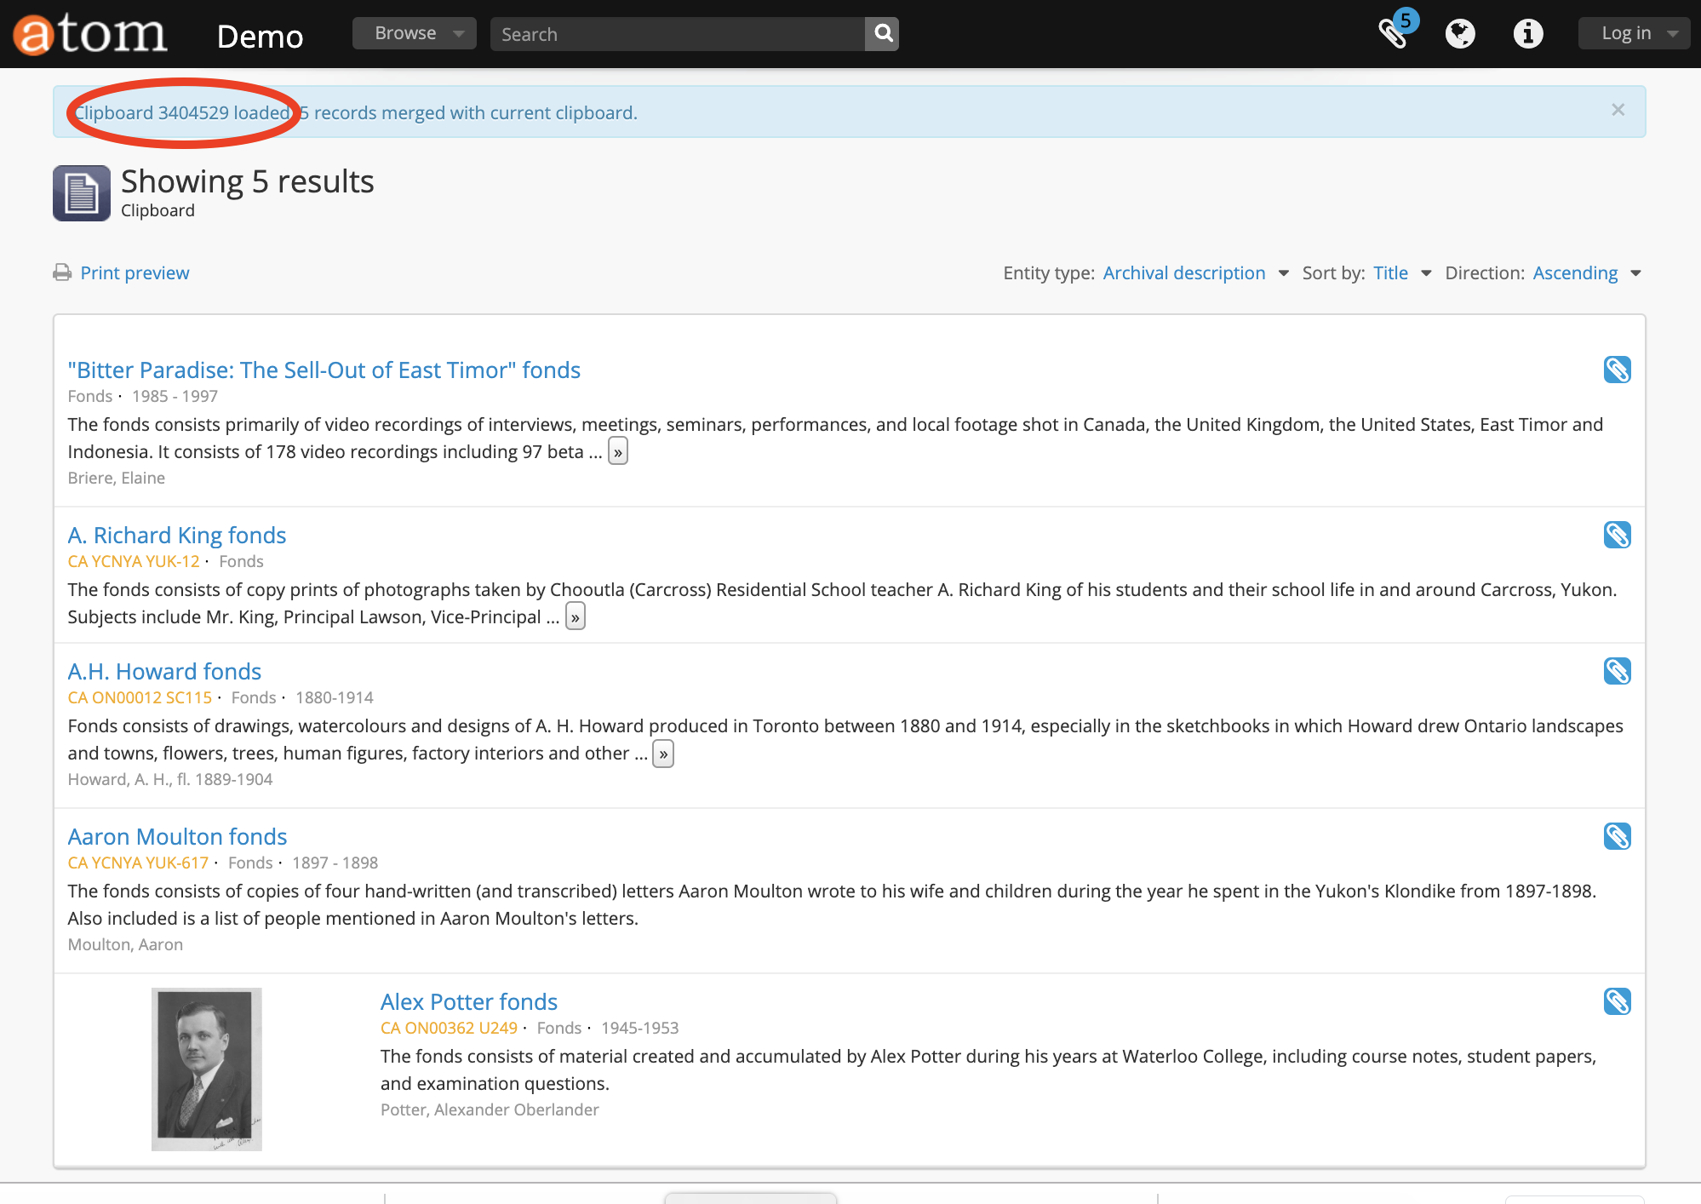Change the Direction Ascending dropdown
The width and height of the screenshot is (1701, 1204).
(1586, 272)
